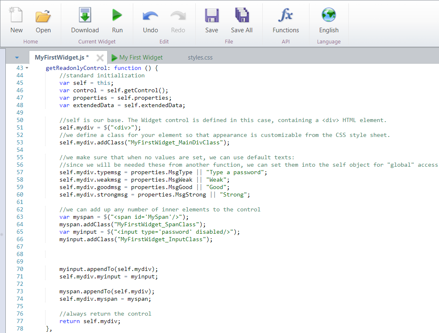The width and height of the screenshot is (439, 333).
Task: Click the 'var self = this;' line
Action: tap(86, 83)
